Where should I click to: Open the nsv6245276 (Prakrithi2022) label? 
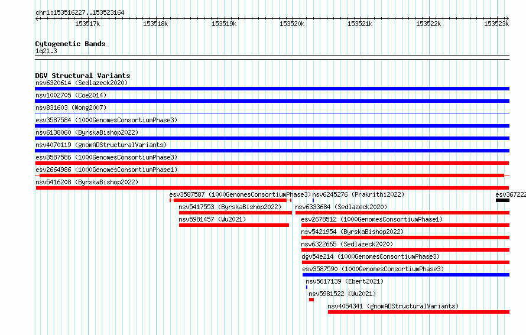coord(358,194)
